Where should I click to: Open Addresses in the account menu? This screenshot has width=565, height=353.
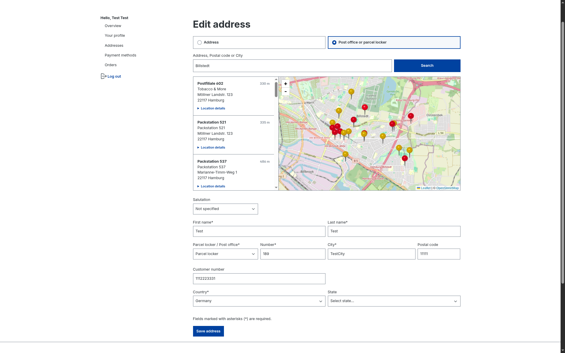[x=114, y=46]
